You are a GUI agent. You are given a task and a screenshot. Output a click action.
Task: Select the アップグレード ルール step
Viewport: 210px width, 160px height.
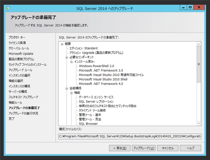point(20,70)
